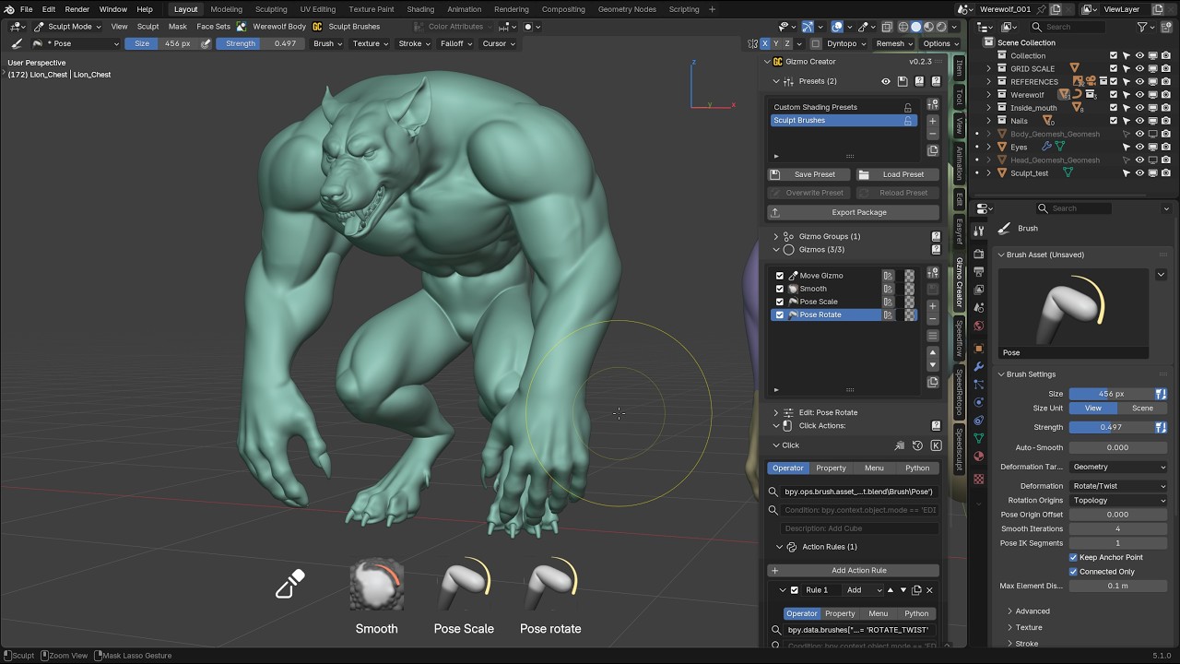Click the Save Preset button
The width and height of the screenshot is (1180, 664).
(x=809, y=174)
